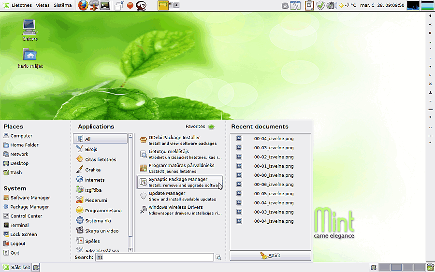Screen dimensions: 435x272
Task: Open Control Center under System
Action: click(23, 216)
